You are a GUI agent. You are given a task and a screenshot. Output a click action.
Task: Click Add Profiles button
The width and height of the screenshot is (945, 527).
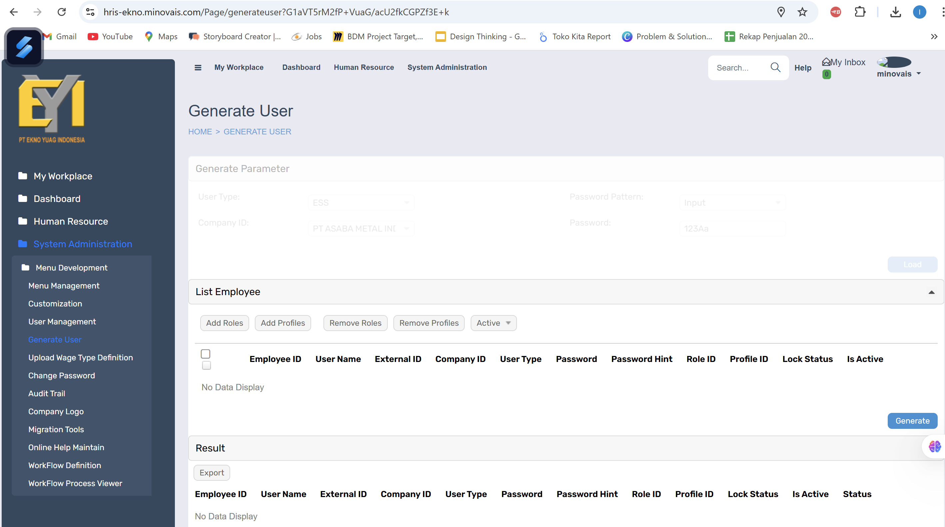tap(283, 323)
